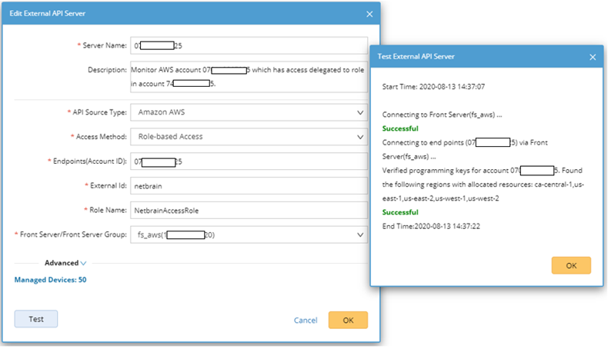Click the Test External API Server title

point(416,57)
